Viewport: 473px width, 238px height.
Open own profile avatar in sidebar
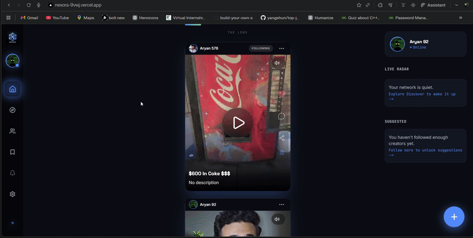click(x=12, y=61)
